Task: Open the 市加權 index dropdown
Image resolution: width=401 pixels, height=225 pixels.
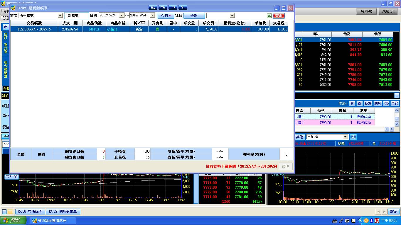Action: (x=346, y=137)
